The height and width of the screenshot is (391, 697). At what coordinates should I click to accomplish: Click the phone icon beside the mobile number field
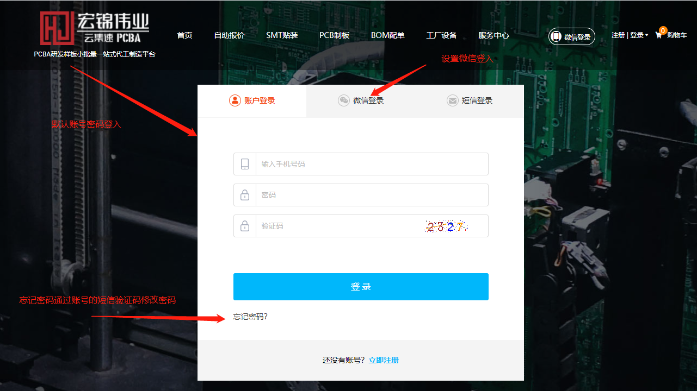click(244, 163)
